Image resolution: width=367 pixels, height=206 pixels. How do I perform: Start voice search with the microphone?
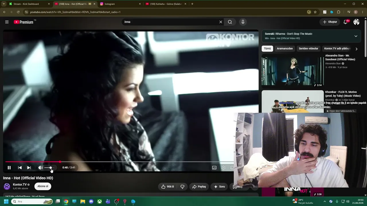pyautogui.click(x=243, y=22)
